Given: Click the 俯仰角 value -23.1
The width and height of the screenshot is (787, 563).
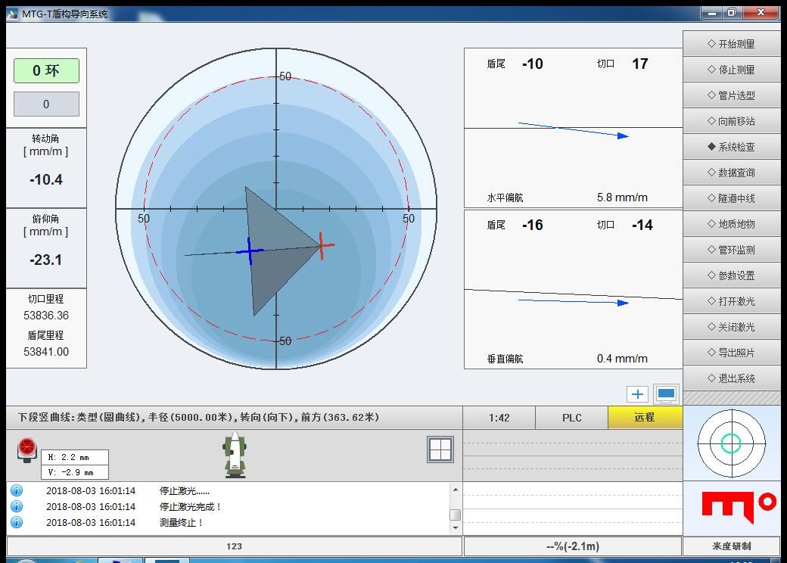Looking at the screenshot, I should [46, 260].
